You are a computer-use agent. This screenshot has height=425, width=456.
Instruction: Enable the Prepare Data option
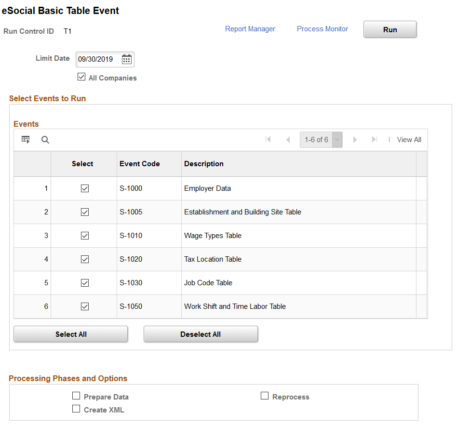click(x=76, y=396)
